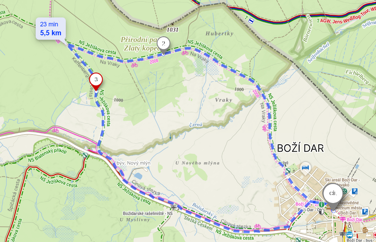This screenshot has height=242, width=376.
Task: Open the Božídarské rašeliniště - NS label
Action: click(147, 213)
